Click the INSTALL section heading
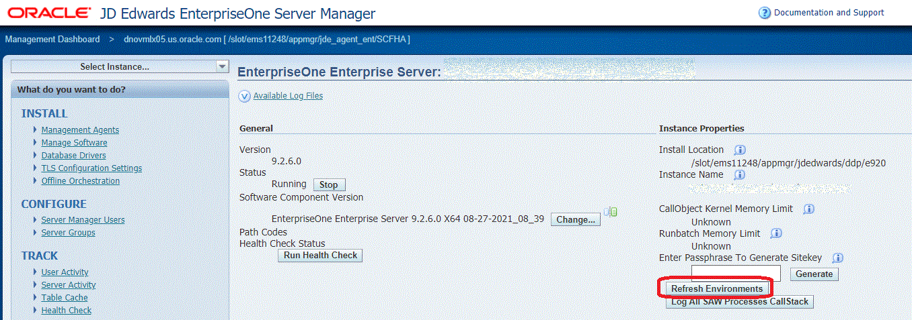Screen dimensions: 912x320 44,114
